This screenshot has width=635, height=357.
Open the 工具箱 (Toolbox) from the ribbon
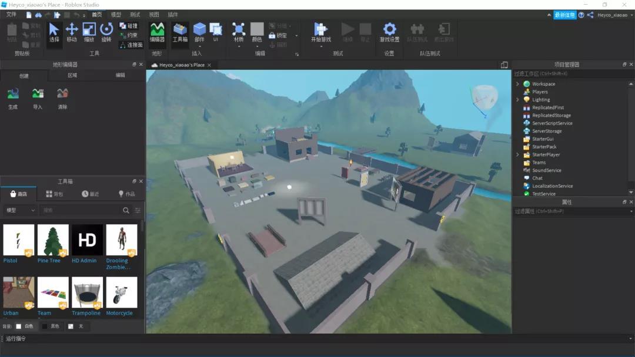[x=180, y=32]
